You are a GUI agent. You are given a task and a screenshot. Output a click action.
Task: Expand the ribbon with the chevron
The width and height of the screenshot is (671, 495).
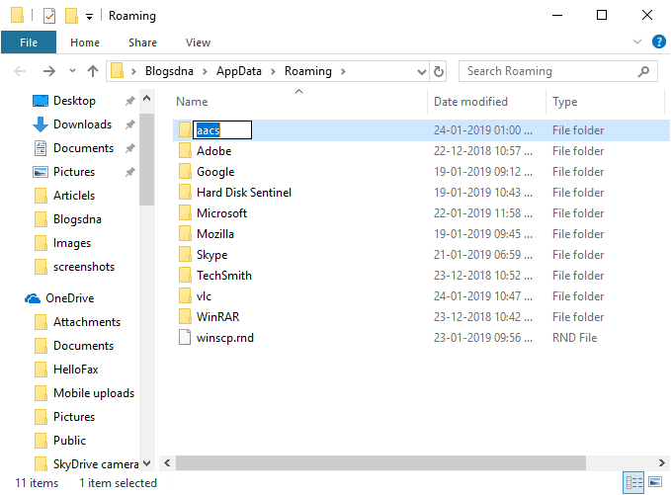[x=637, y=41]
